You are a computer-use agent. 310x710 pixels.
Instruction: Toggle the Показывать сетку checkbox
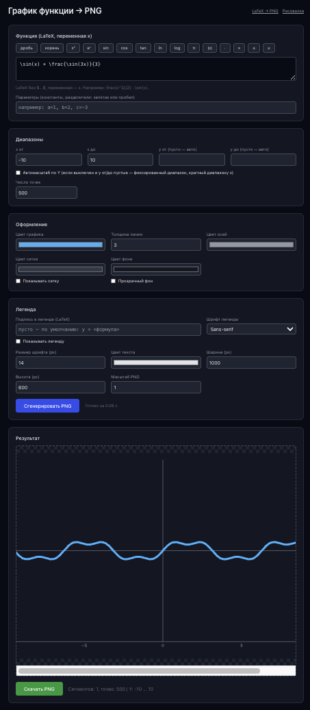click(x=18, y=281)
